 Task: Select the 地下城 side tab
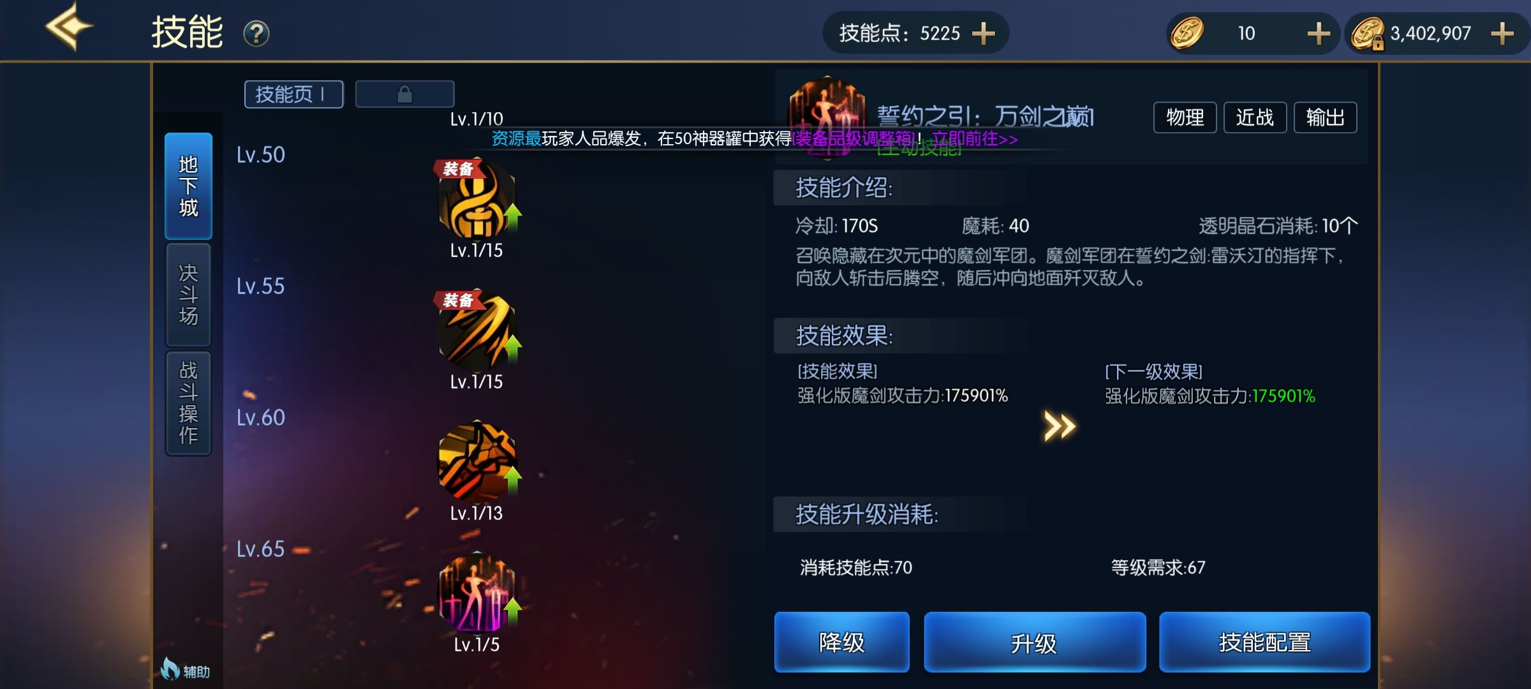pyautogui.click(x=188, y=186)
